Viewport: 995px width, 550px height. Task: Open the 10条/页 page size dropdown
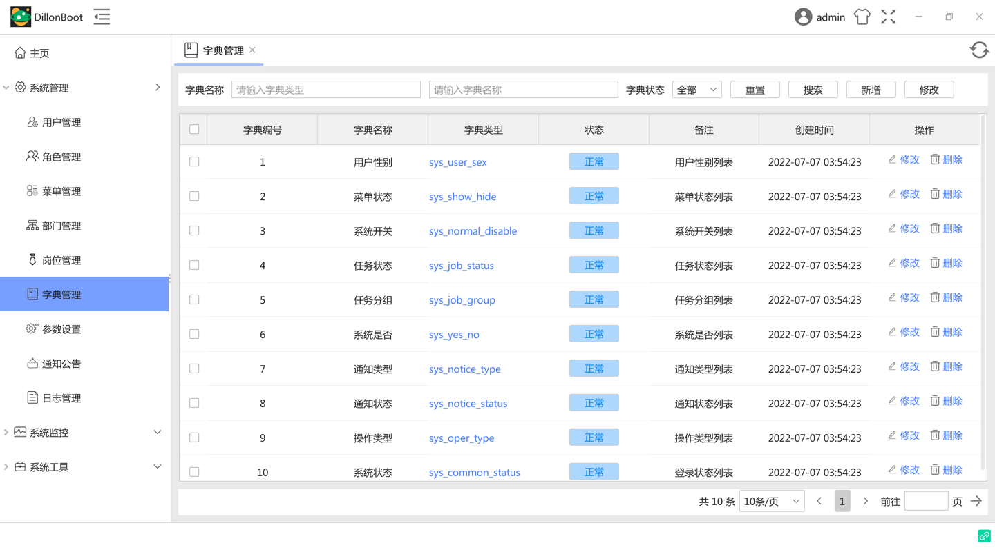pos(772,502)
